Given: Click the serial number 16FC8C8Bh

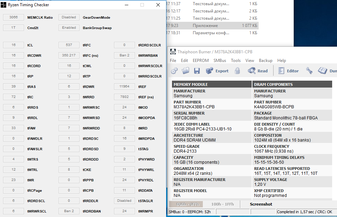Looking at the screenshot, I should [185, 118].
